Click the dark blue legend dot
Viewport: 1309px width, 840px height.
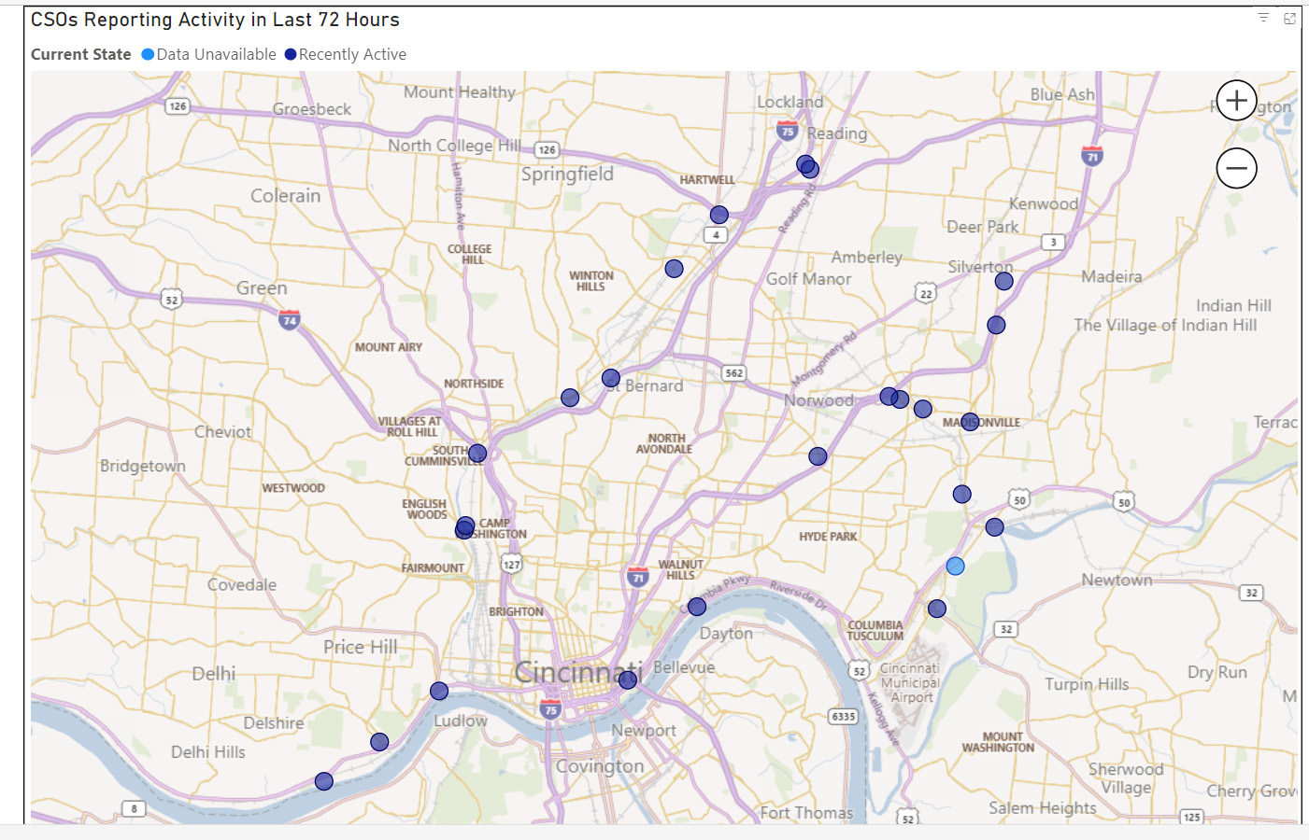click(291, 54)
